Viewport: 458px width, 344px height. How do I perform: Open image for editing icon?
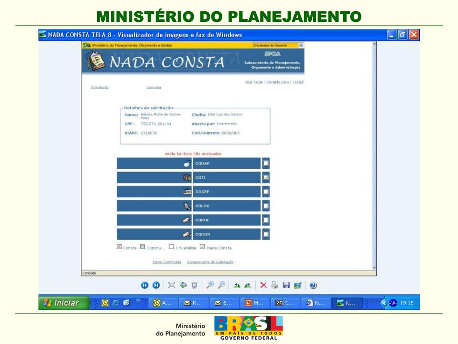click(297, 285)
